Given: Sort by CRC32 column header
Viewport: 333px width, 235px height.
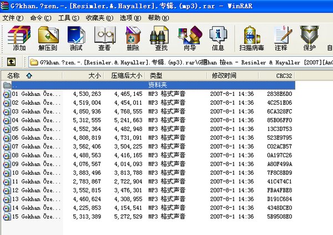Looking at the screenshot, I should (x=277, y=75).
